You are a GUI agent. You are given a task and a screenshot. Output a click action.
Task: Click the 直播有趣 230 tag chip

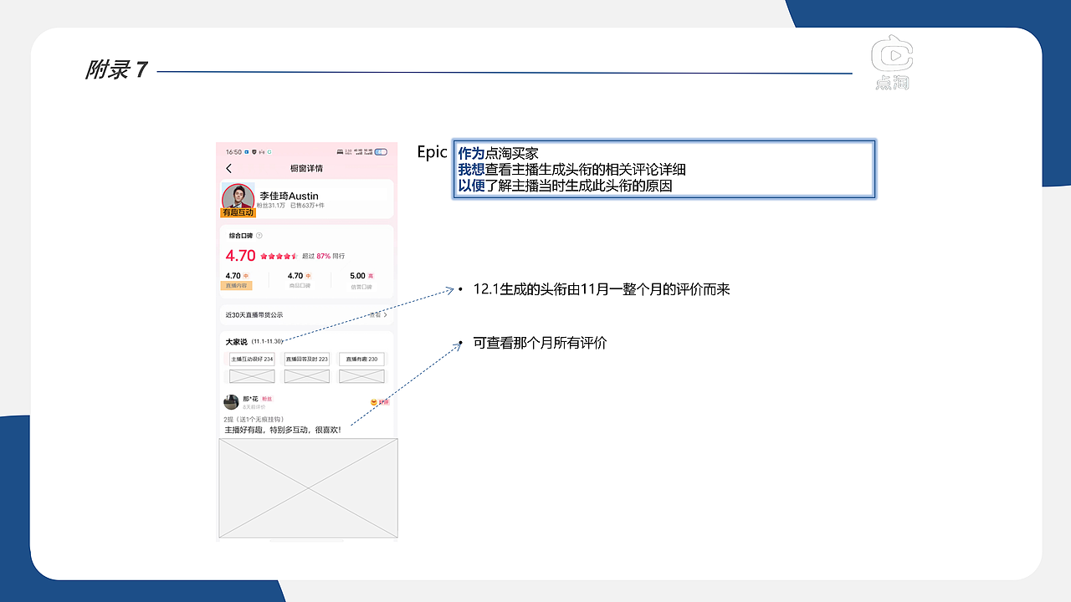(x=362, y=359)
